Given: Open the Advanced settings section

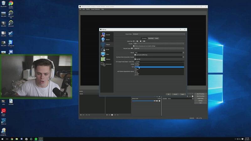Looking at the screenshot, I should click(107, 64).
